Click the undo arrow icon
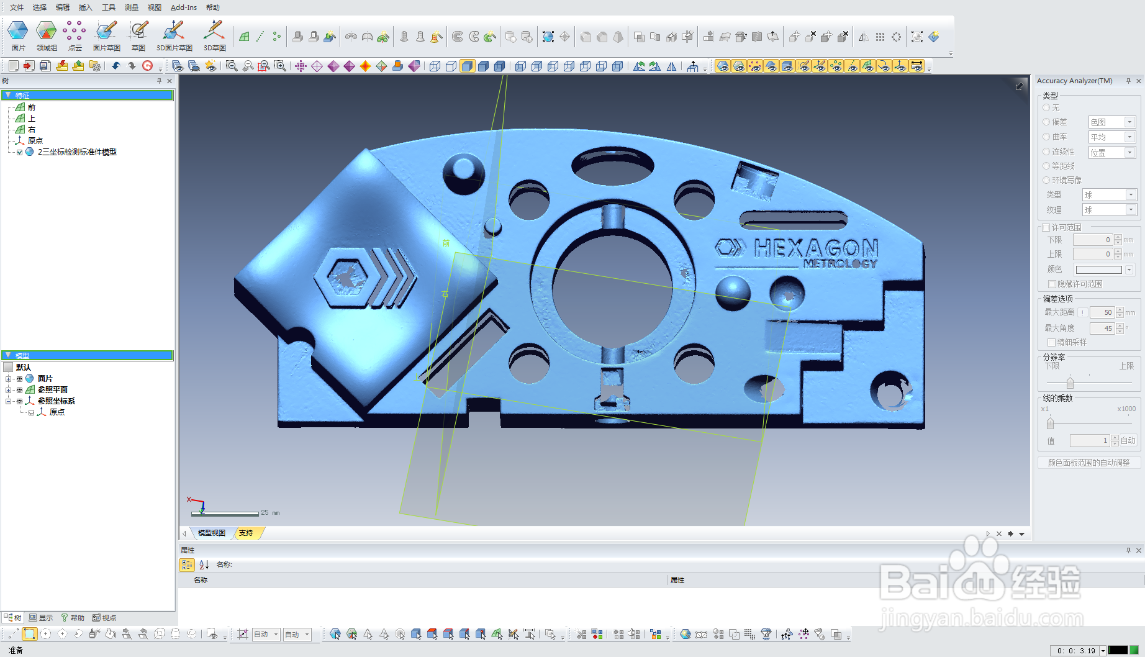 (115, 66)
